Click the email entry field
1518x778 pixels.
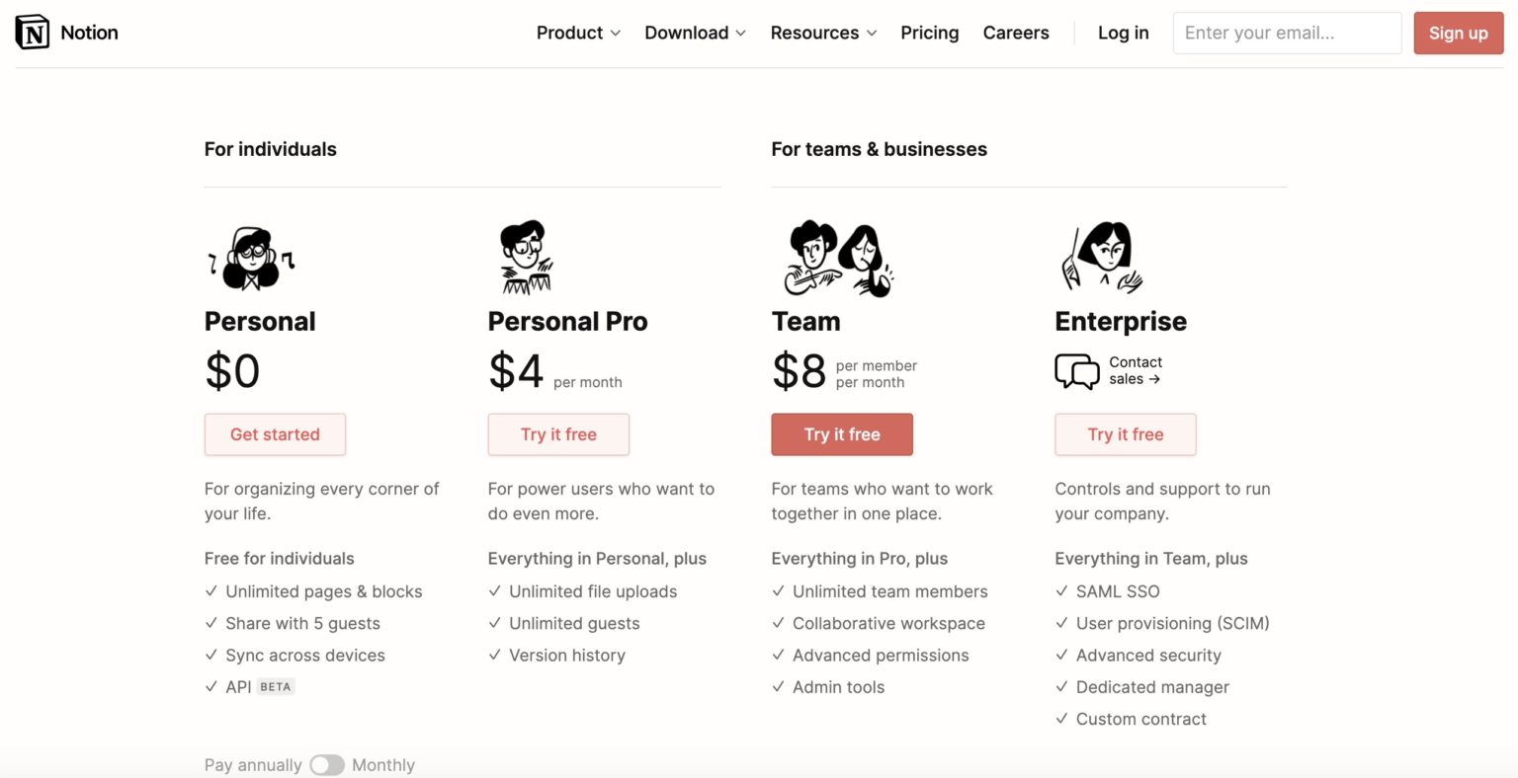point(1287,33)
